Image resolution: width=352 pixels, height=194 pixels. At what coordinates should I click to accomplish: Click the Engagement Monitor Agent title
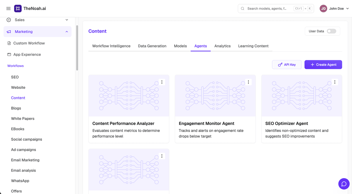pyautogui.click(x=207, y=123)
